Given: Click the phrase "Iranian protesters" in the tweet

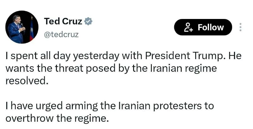Looking at the screenshot, I should [x=159, y=106].
